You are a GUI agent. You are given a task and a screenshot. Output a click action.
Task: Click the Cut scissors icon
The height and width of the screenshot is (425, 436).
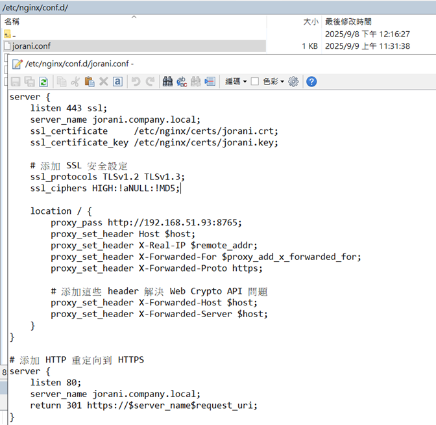(x=75, y=81)
